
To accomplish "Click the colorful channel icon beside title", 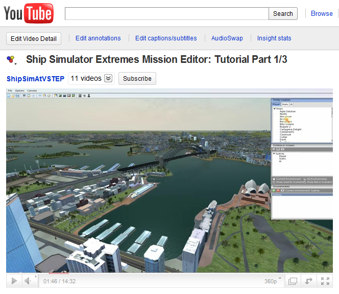I will (10, 59).
